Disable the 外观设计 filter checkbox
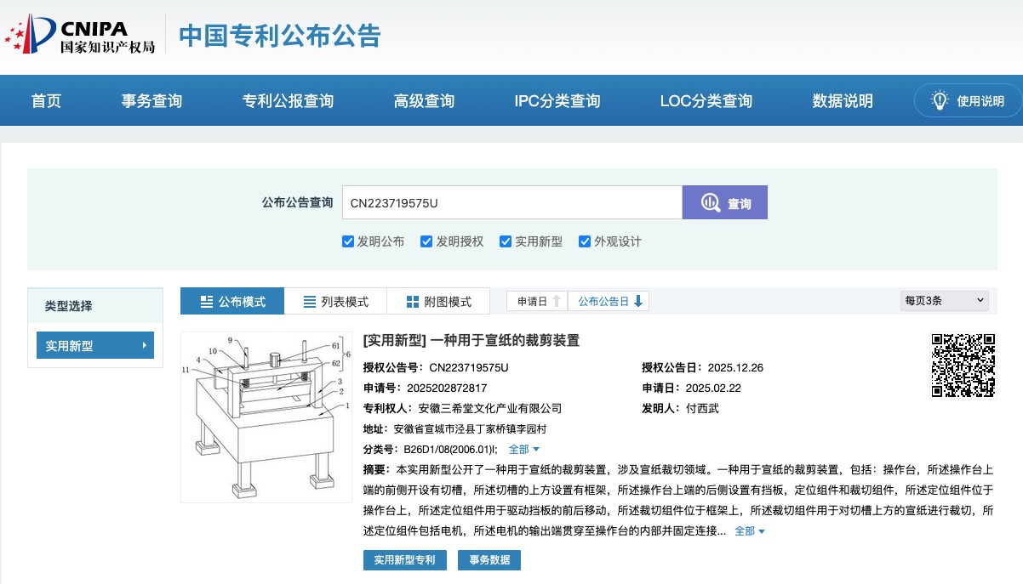The image size is (1023, 584). click(585, 241)
